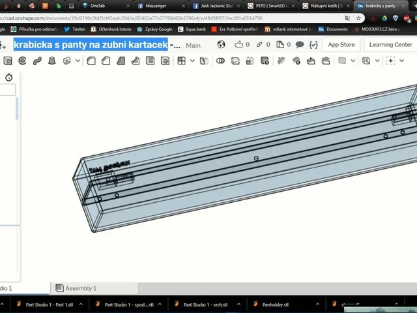The image size is (417, 313).
Task: Click the features filter input box
Action: pyautogui.click(x=7, y=90)
